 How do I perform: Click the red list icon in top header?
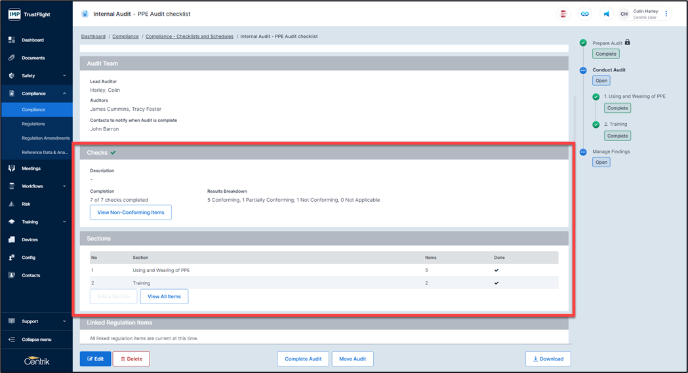[563, 14]
